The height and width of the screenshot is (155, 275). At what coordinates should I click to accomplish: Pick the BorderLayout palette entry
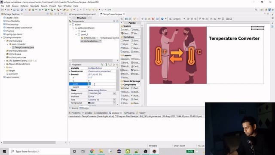tap(125, 62)
